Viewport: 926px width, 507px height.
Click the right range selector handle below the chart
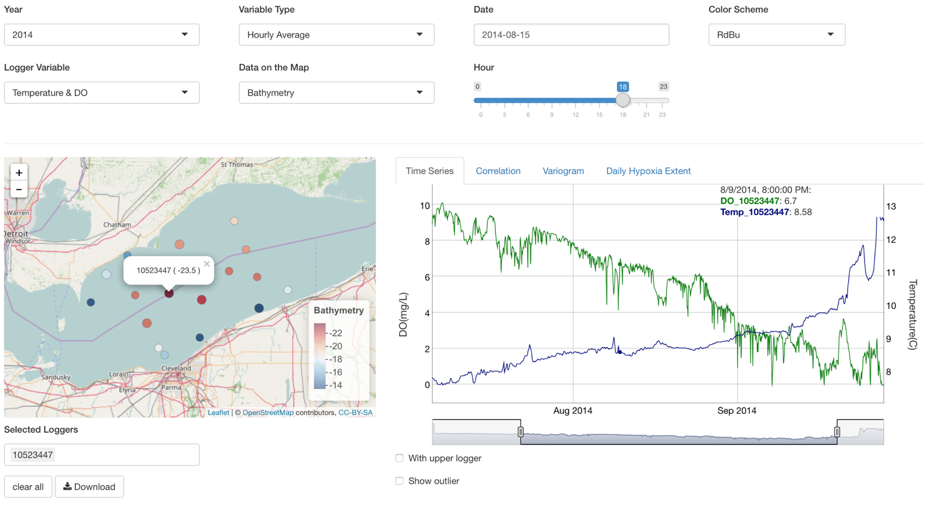click(x=837, y=432)
